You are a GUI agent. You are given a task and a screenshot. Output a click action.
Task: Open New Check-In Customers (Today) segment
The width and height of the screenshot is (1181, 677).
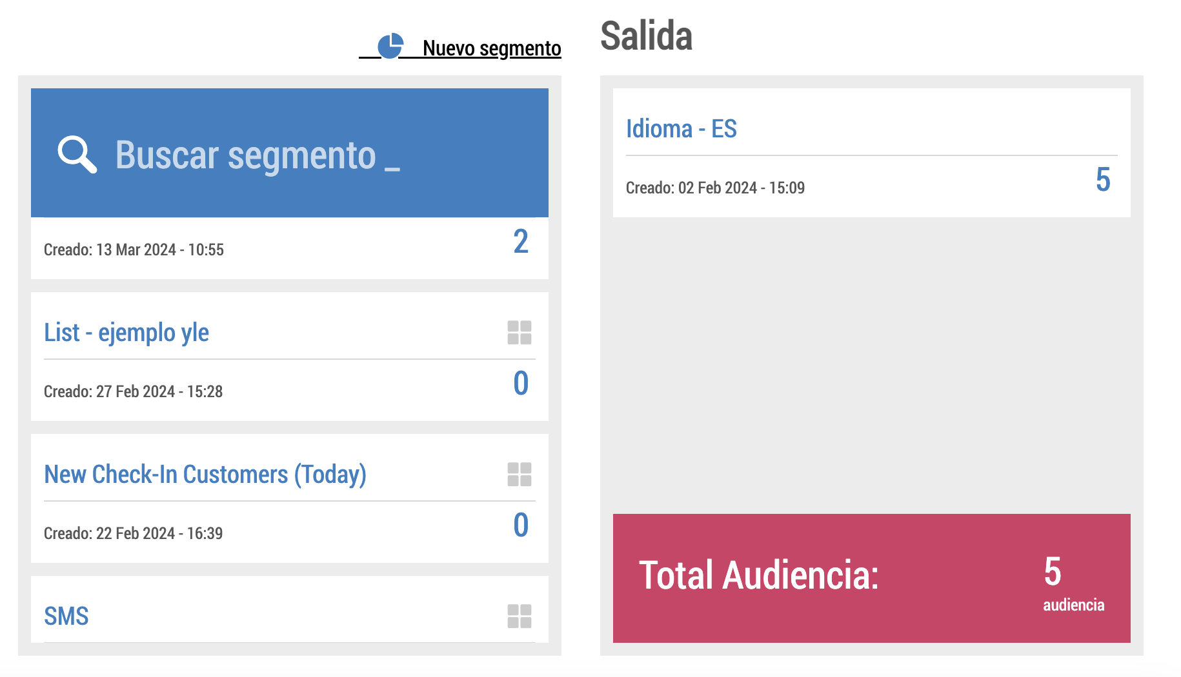click(205, 475)
